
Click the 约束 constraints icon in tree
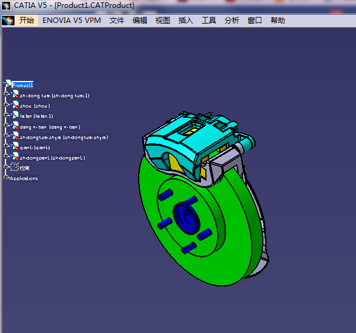[15, 167]
